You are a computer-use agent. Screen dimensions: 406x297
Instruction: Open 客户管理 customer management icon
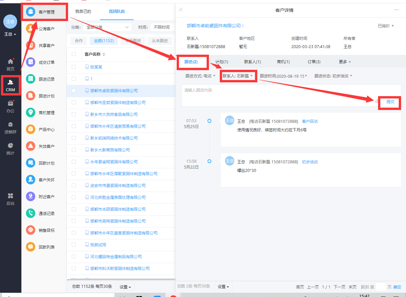[31, 12]
